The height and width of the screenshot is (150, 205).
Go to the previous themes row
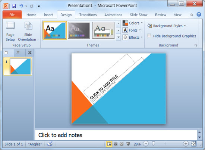coord(118,23)
